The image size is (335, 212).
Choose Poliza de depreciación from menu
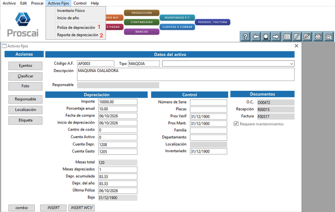(76, 27)
